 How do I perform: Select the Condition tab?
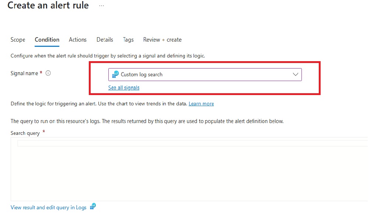47,40
